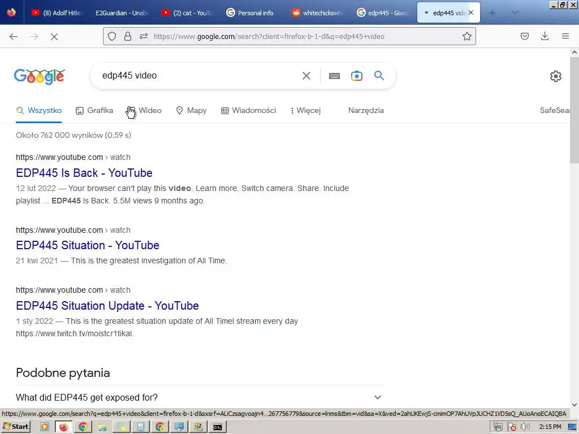Bookmark this page with the star icon
This screenshot has width=579, height=434.
(466, 36)
